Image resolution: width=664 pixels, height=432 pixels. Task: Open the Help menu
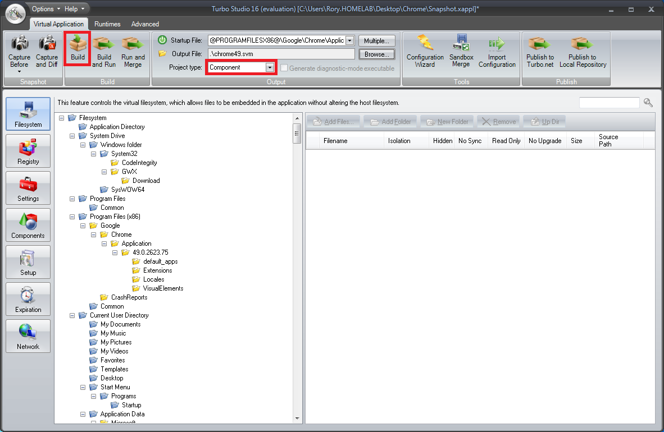(74, 9)
